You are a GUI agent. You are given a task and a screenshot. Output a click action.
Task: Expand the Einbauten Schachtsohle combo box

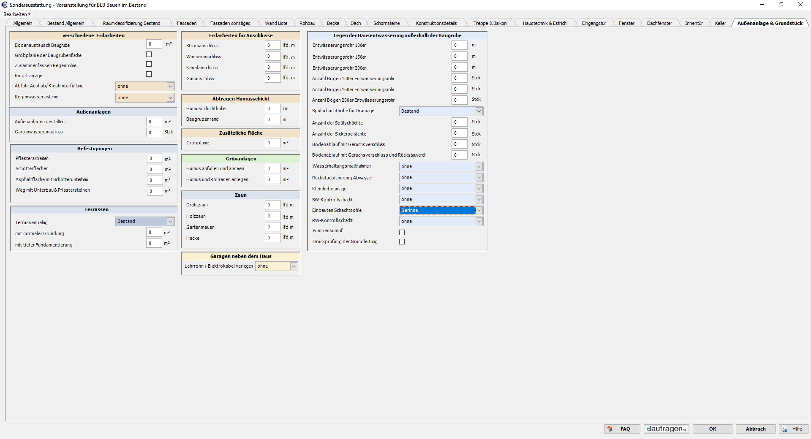coord(479,211)
